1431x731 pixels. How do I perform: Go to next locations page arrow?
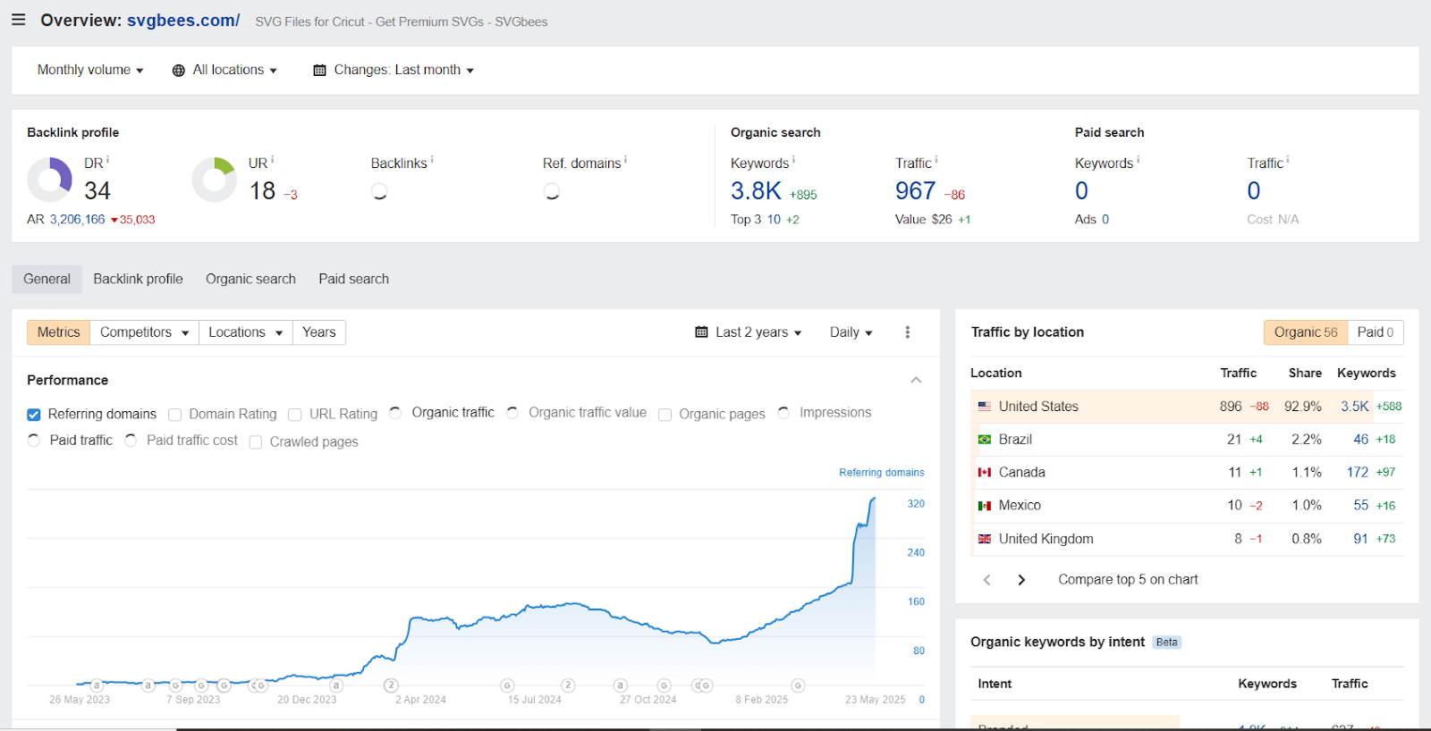(1021, 580)
